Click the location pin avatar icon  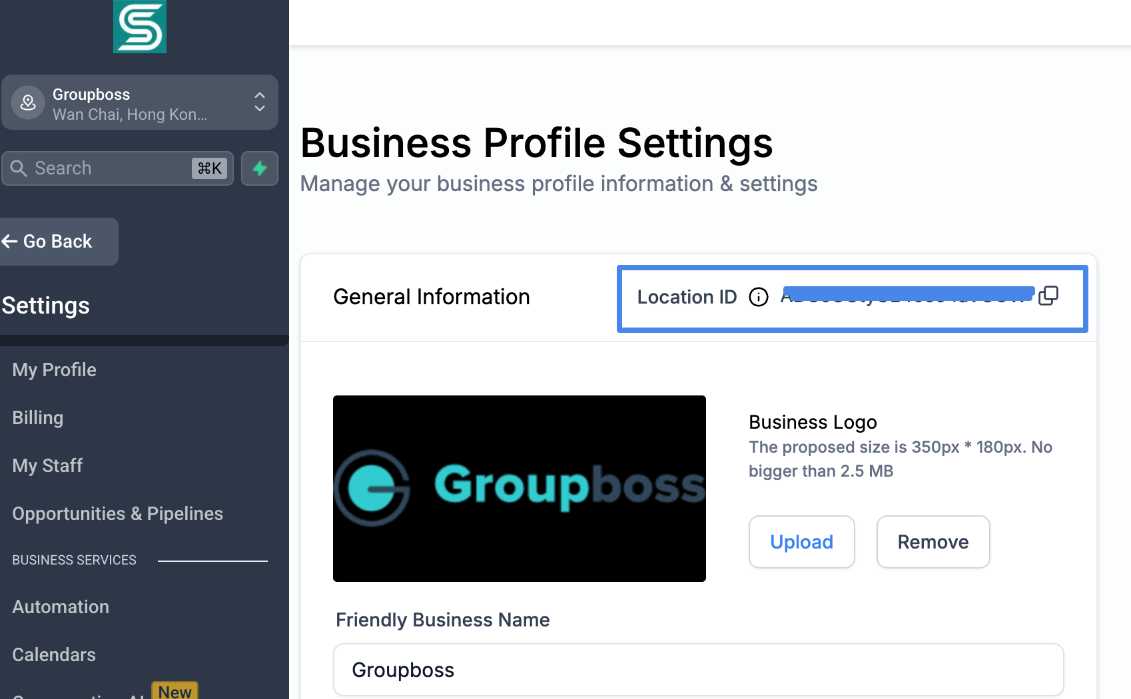click(28, 103)
